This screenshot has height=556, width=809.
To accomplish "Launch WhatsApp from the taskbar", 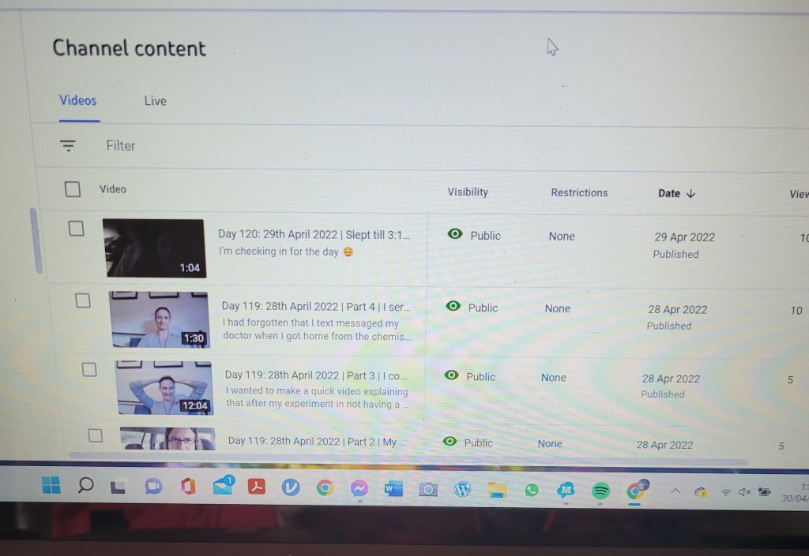I will pos(531,490).
